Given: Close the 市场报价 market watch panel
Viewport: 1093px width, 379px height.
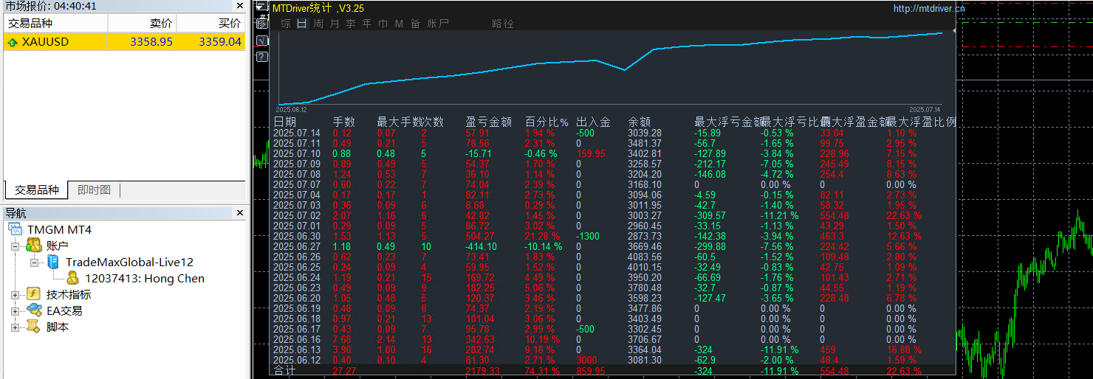Looking at the screenshot, I should tap(239, 6).
